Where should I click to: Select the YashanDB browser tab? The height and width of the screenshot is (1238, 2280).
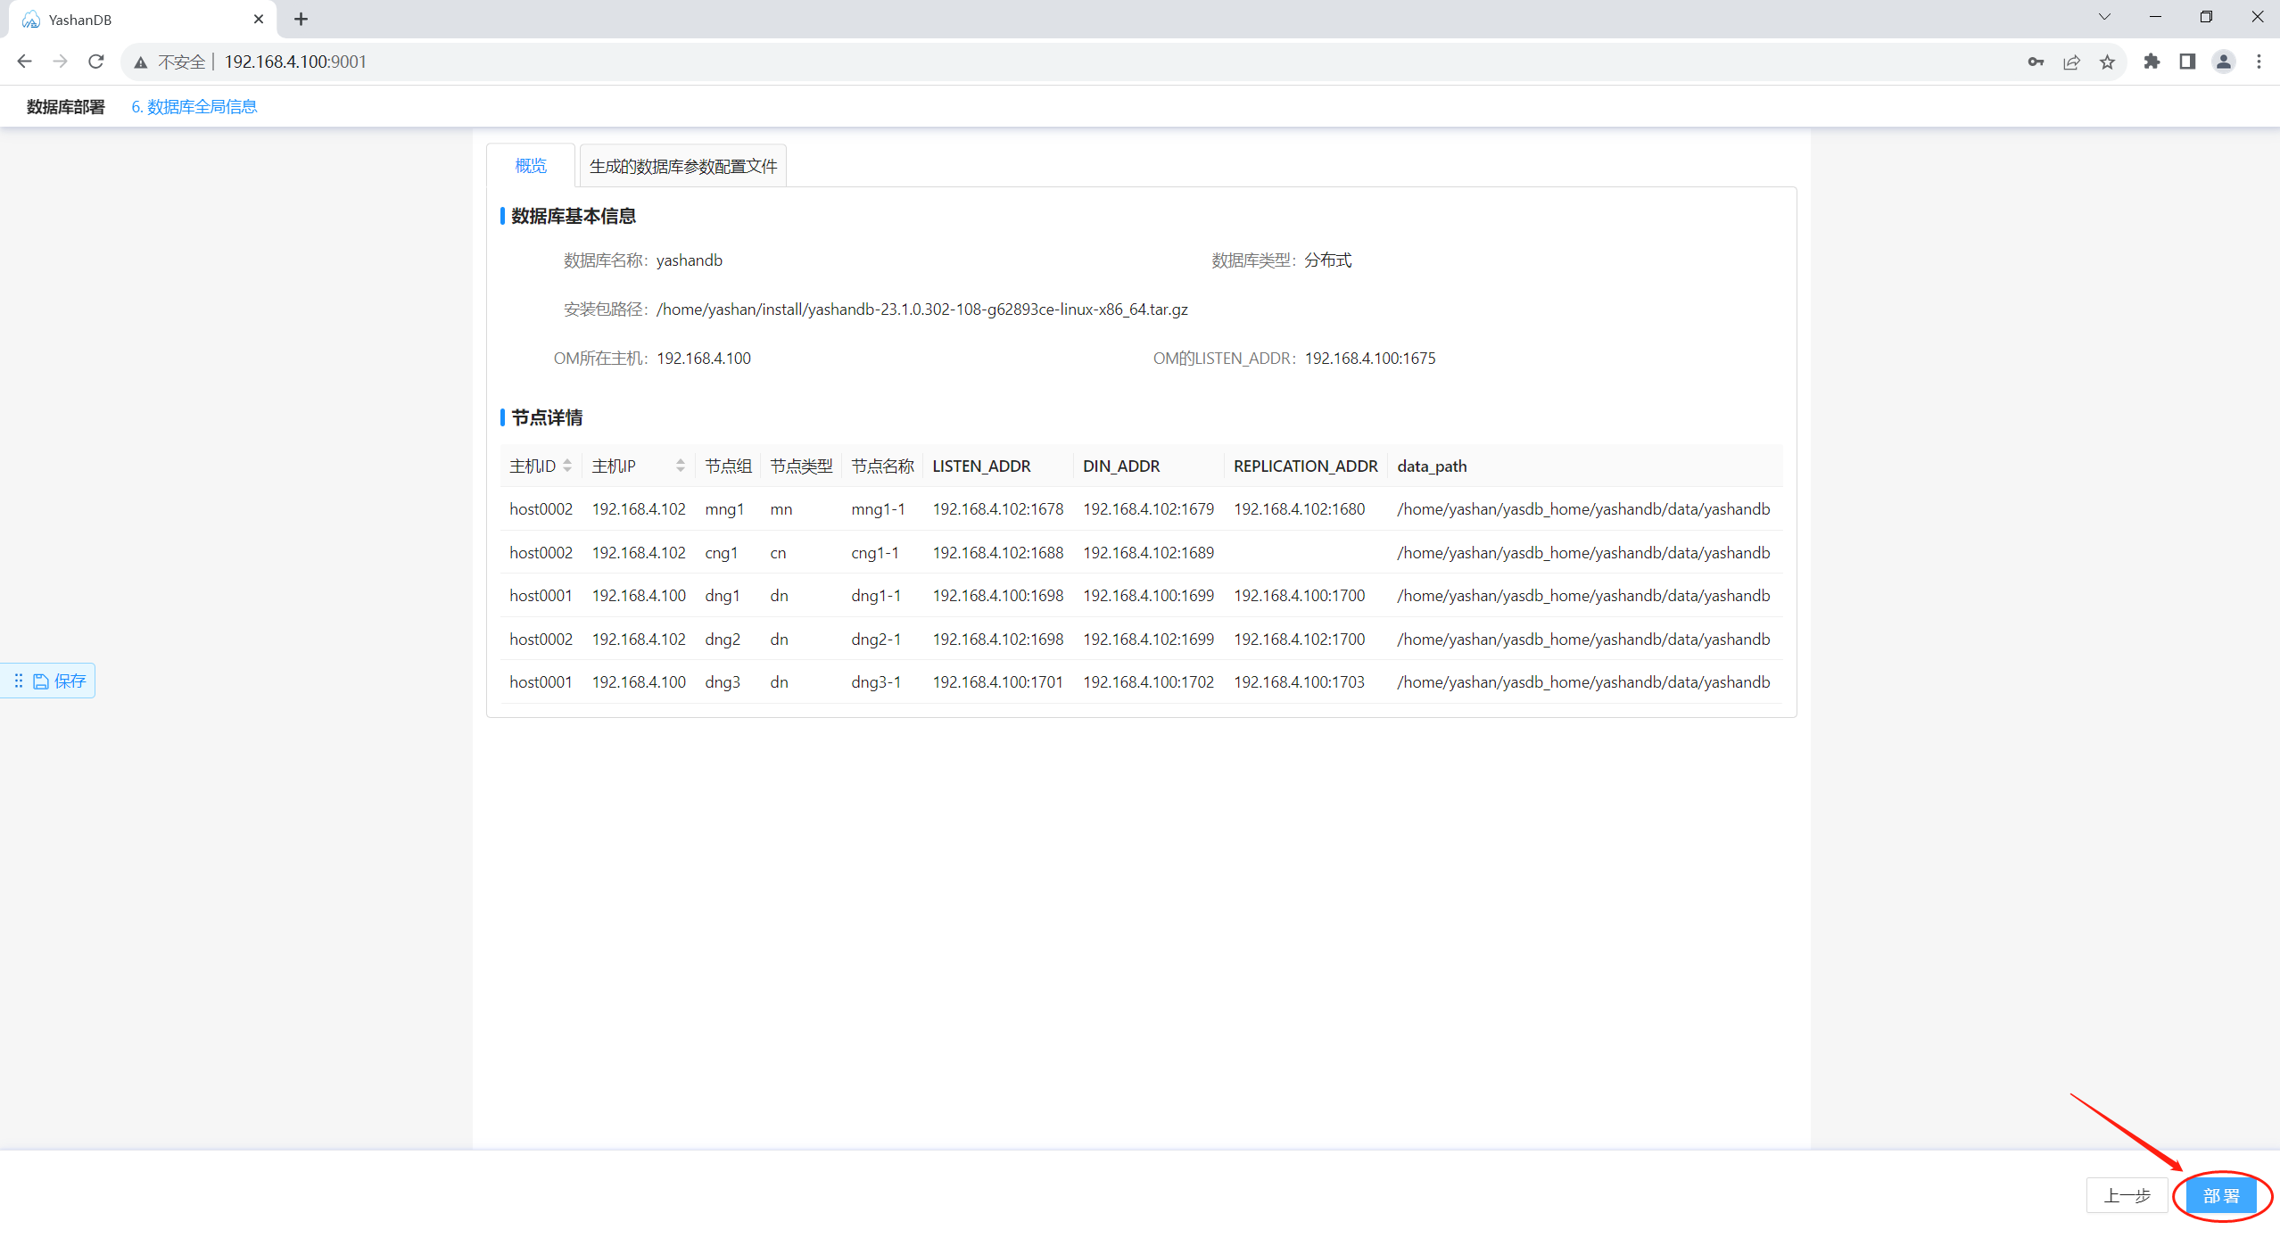[143, 20]
